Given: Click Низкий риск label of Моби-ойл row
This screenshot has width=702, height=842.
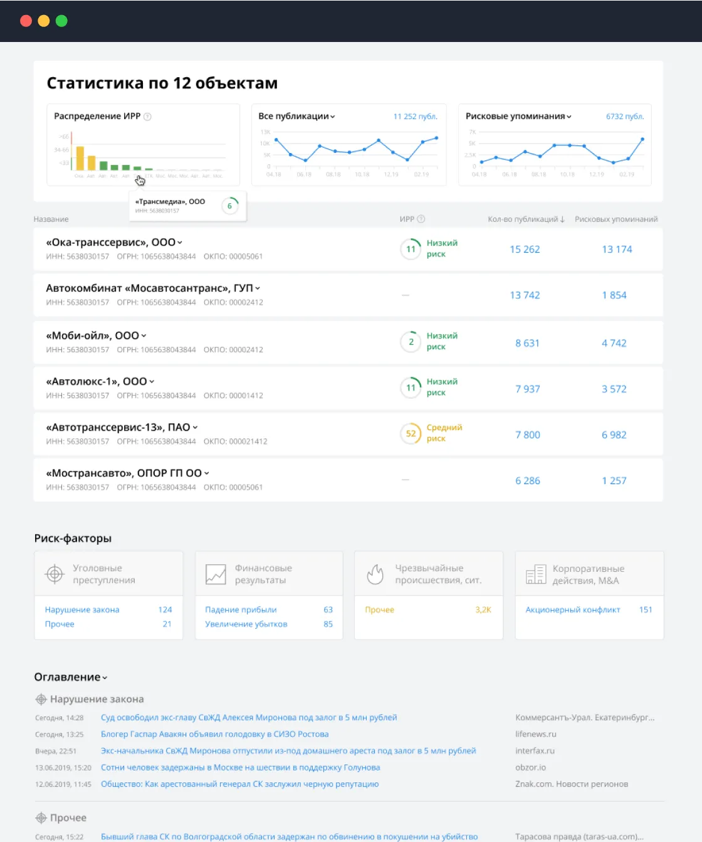Looking at the screenshot, I should pos(442,341).
